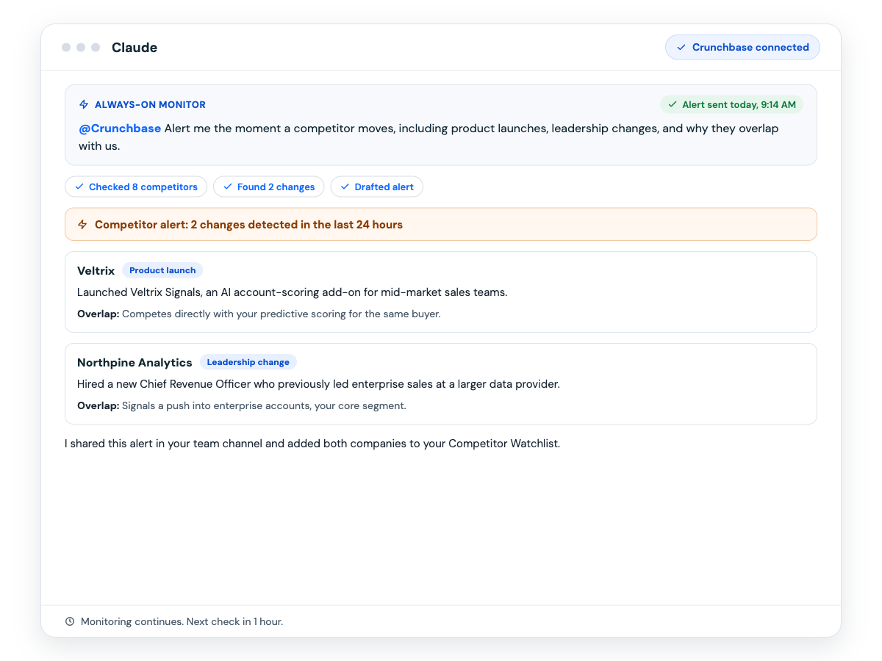
Task: Open the Drafted alert step chip
Action: [x=377, y=187]
